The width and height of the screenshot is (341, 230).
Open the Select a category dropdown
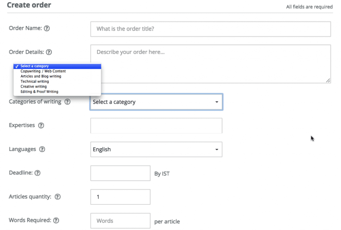click(157, 102)
